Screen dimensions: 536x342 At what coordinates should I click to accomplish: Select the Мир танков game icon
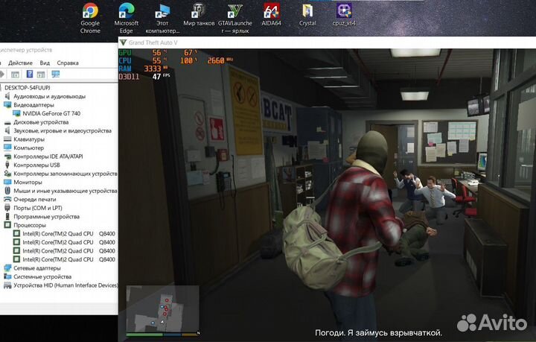click(x=199, y=13)
